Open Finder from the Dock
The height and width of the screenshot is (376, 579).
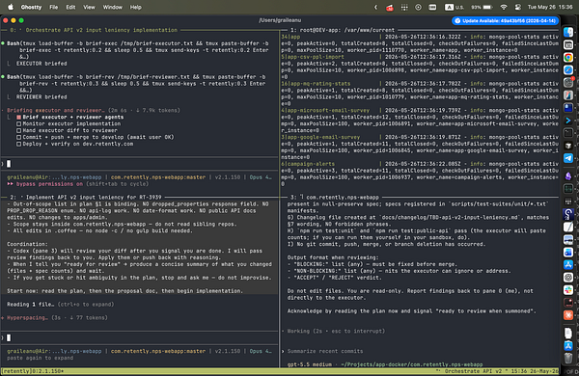pos(568,32)
